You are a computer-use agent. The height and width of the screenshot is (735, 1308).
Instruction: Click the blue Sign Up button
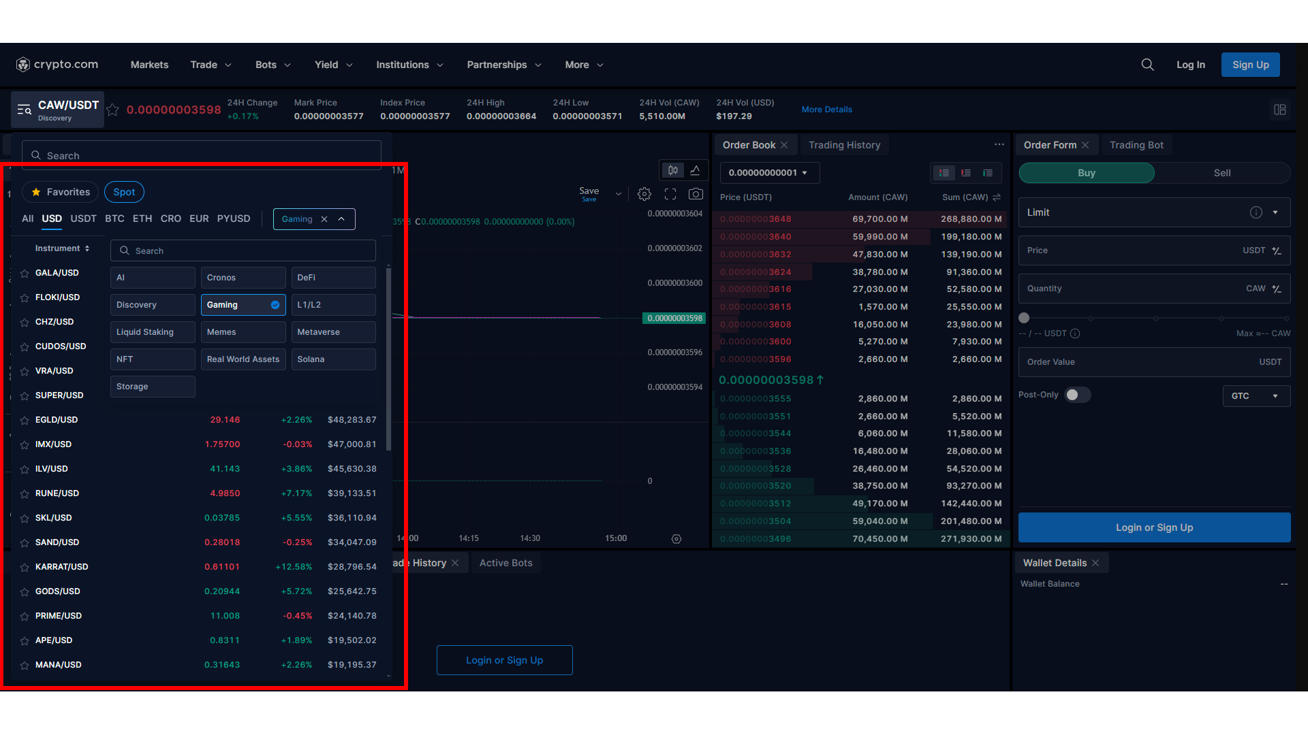1250,65
